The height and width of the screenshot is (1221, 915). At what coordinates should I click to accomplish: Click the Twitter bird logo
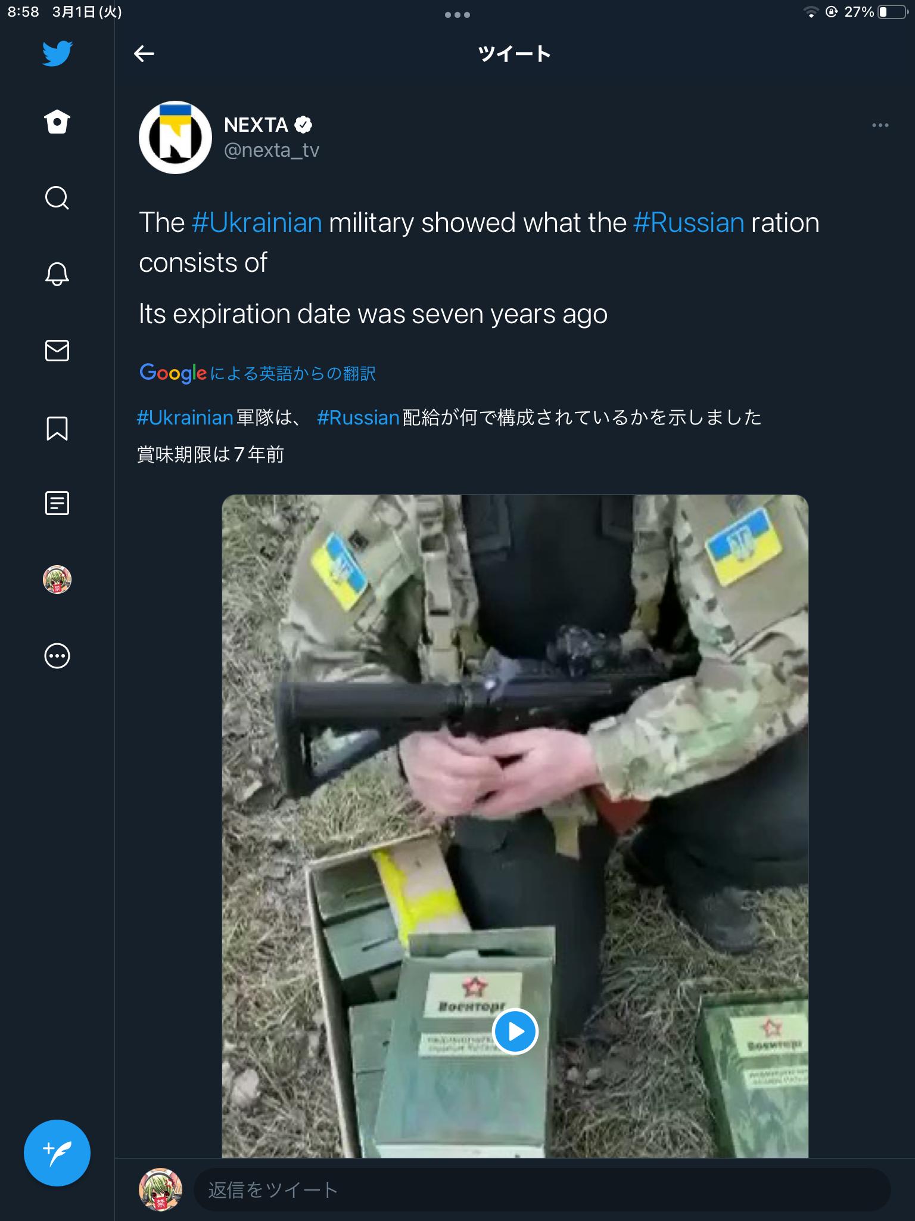click(x=57, y=54)
